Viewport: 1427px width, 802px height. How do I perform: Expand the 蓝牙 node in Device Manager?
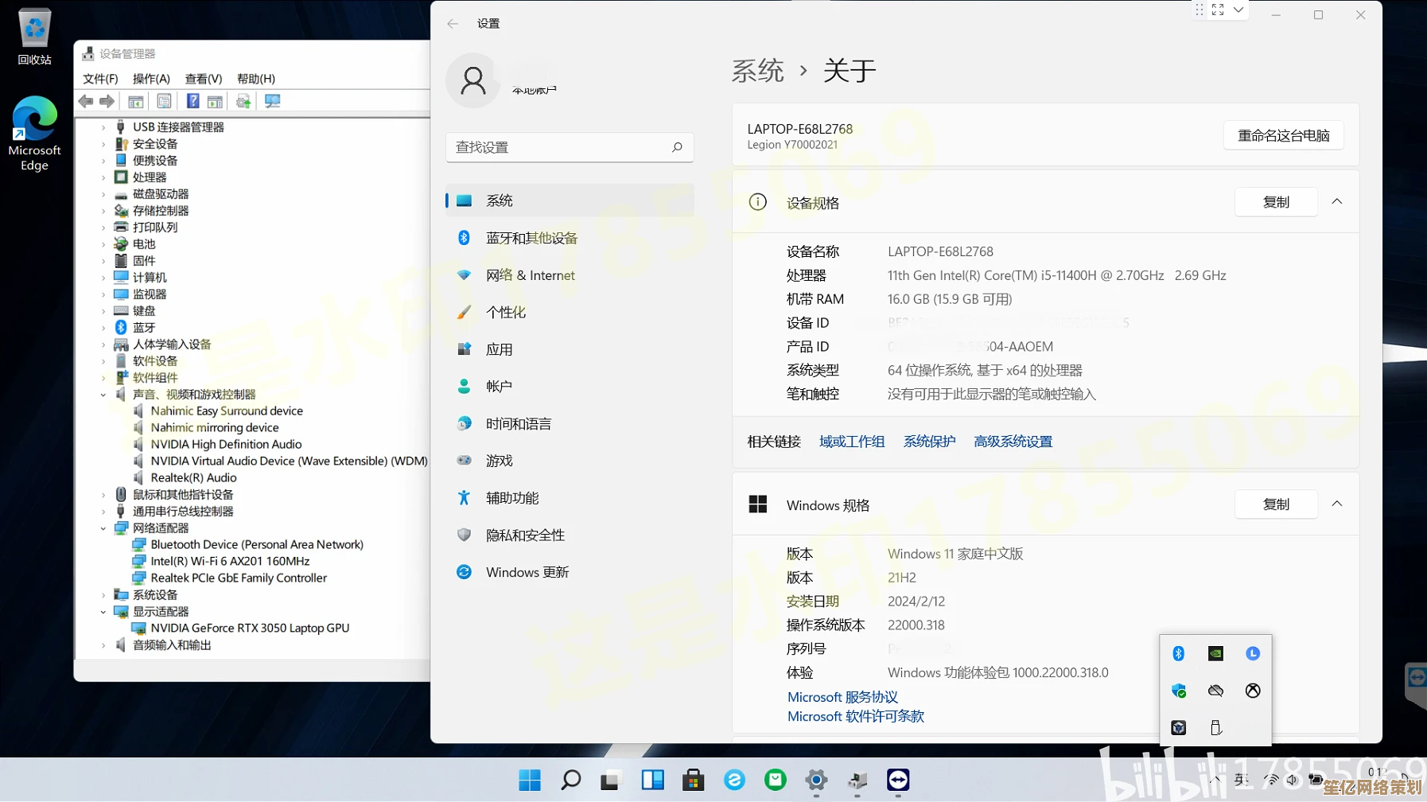pos(103,328)
